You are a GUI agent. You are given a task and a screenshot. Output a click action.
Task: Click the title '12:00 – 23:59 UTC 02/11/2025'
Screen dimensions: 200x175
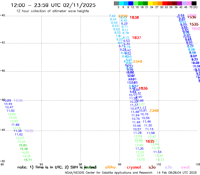tap(53, 5)
